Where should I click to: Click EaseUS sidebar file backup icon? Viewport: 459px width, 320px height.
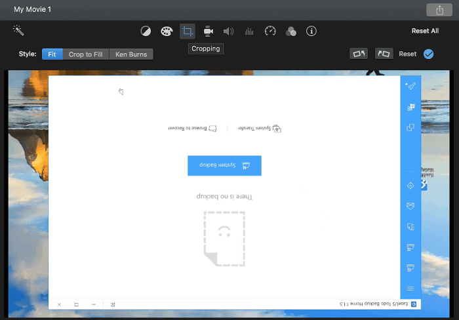tap(410, 227)
